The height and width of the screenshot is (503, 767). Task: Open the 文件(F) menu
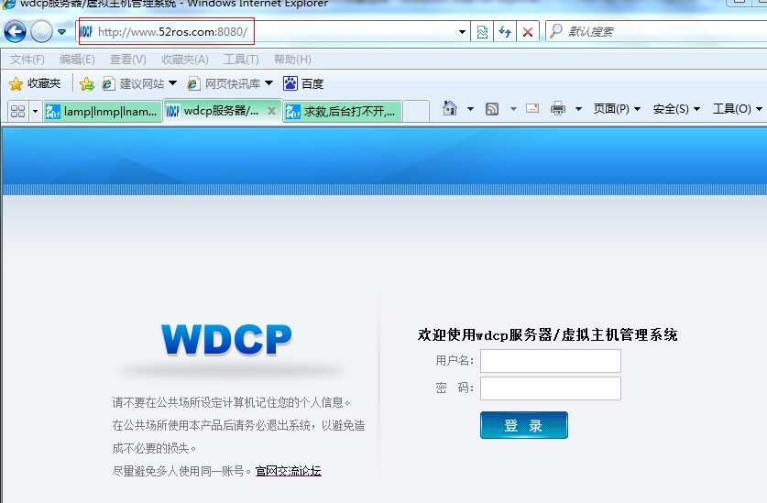(27, 60)
